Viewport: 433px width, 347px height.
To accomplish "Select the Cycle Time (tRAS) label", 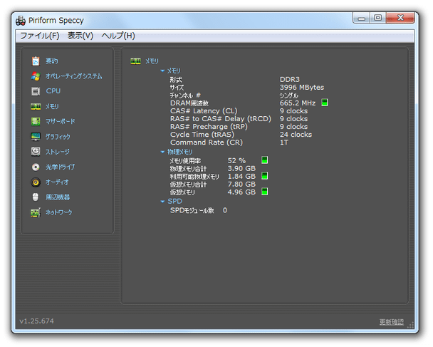I will click(202, 135).
